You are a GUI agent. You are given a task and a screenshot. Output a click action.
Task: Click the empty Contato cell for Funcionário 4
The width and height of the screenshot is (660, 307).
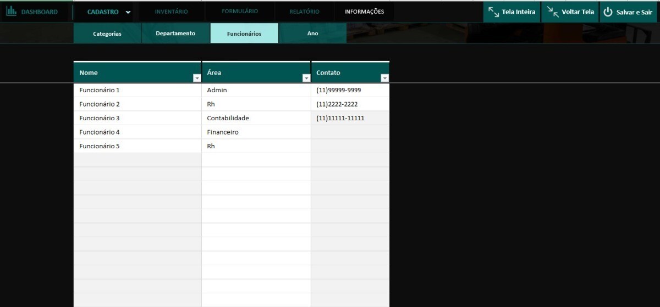coord(350,132)
